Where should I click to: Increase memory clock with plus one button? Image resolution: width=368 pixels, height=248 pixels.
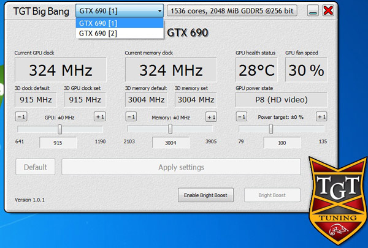pos(210,117)
